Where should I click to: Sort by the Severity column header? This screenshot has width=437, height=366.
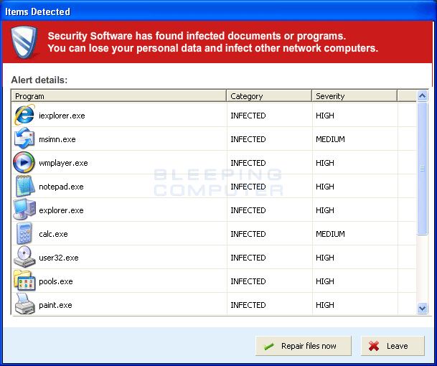(x=354, y=96)
